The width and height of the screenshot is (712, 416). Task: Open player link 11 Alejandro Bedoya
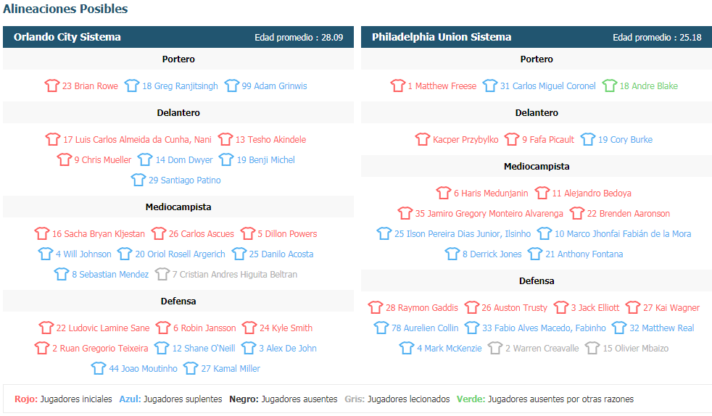pyautogui.click(x=592, y=194)
